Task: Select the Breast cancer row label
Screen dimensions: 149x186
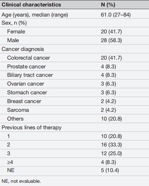Action: [x=24, y=101]
